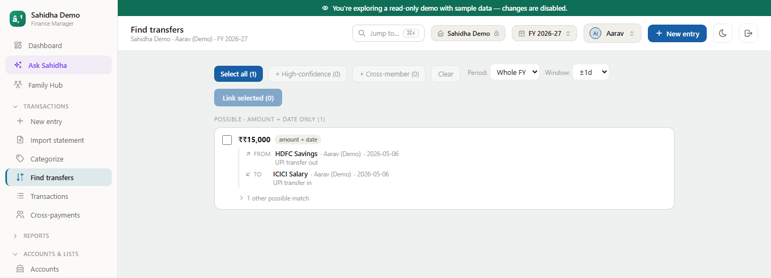The image size is (771, 278).
Task: Open Dashboard from the sidebar
Action: click(x=59, y=45)
